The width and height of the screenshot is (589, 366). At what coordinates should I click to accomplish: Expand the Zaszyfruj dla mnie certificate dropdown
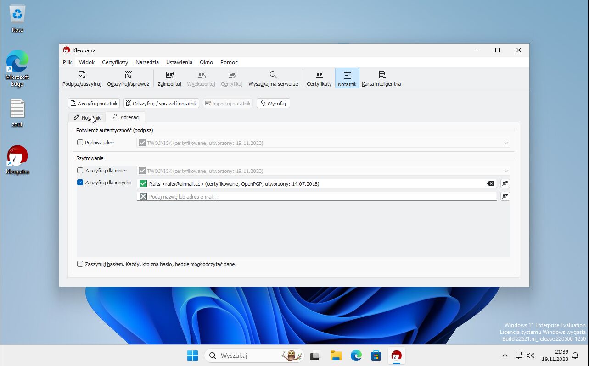point(506,171)
